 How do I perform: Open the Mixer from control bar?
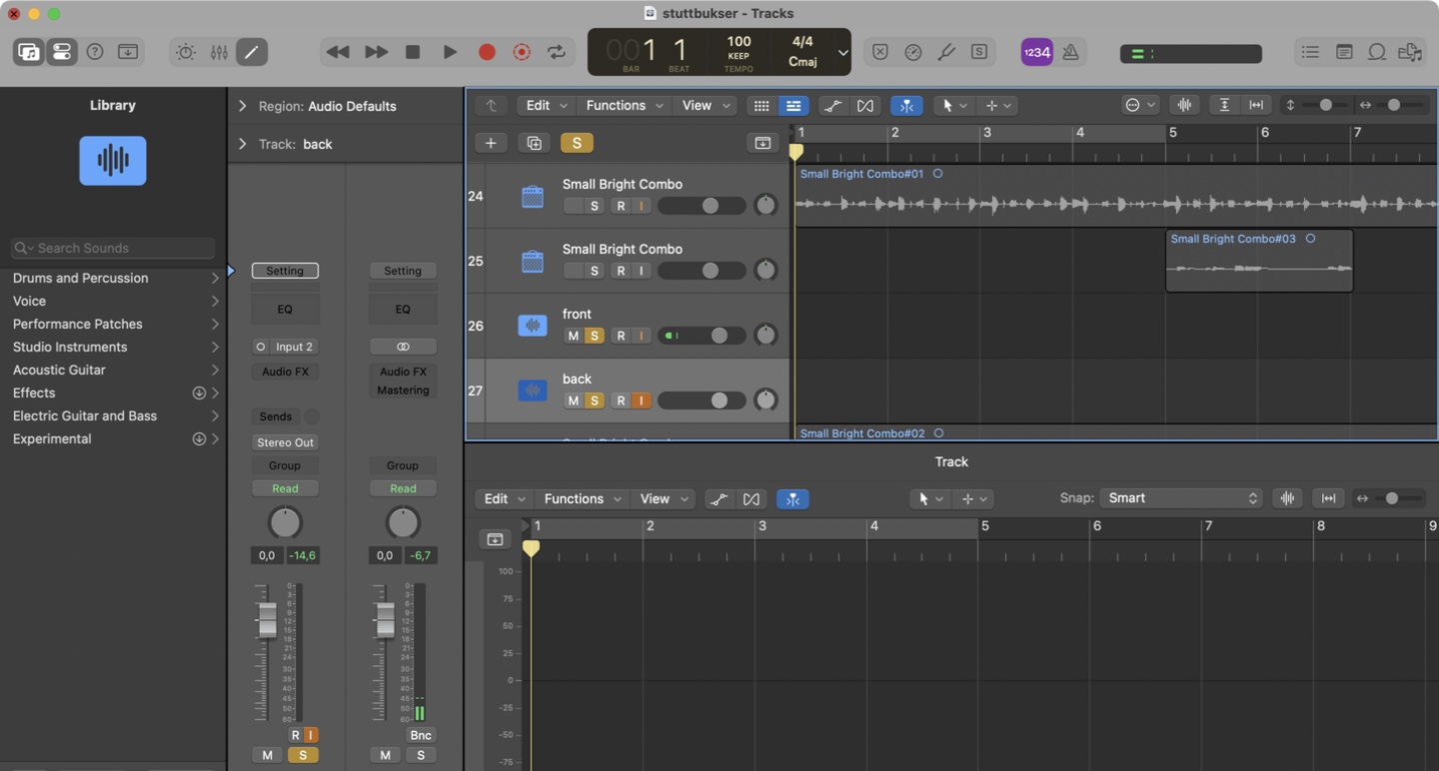click(219, 52)
